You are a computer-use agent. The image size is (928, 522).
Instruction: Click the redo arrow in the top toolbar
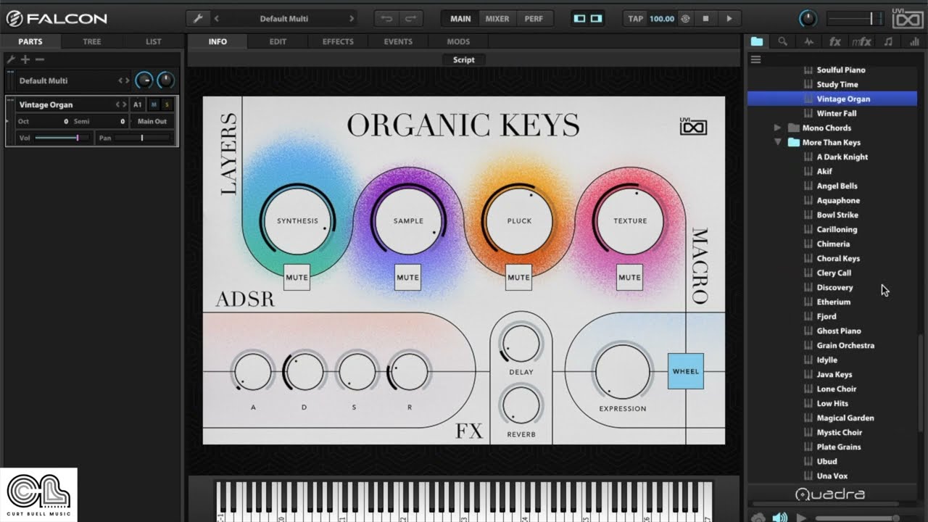tap(410, 19)
